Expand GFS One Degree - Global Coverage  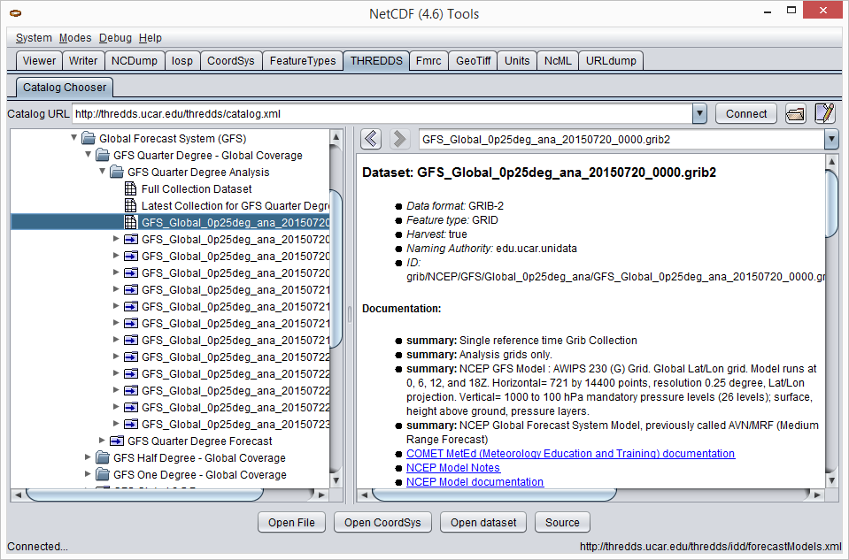click(88, 475)
